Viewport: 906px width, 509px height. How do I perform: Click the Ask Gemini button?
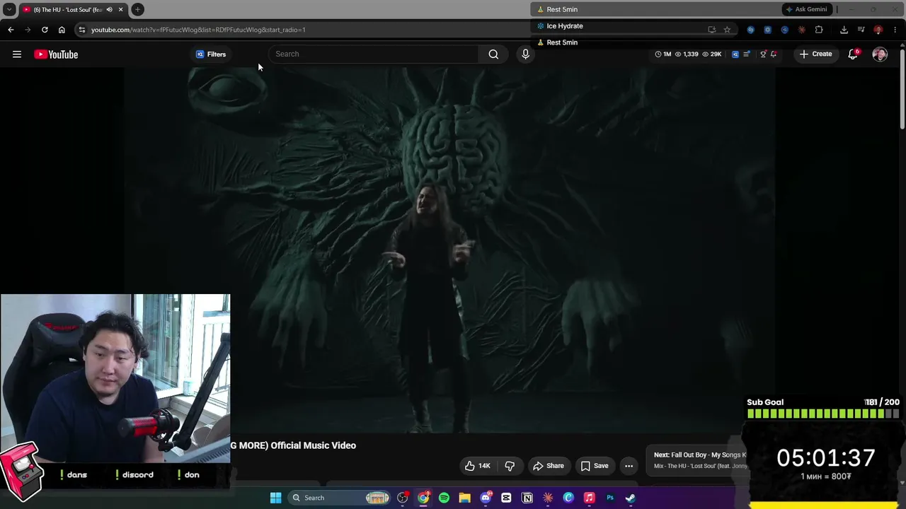(806, 9)
